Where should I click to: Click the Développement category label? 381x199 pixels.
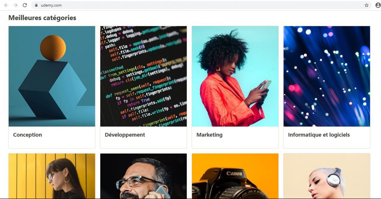125,135
